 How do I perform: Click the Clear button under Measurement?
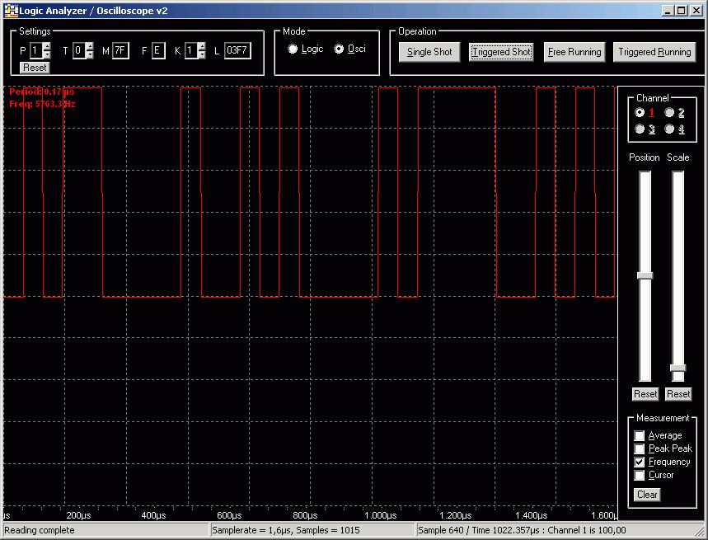tap(647, 495)
